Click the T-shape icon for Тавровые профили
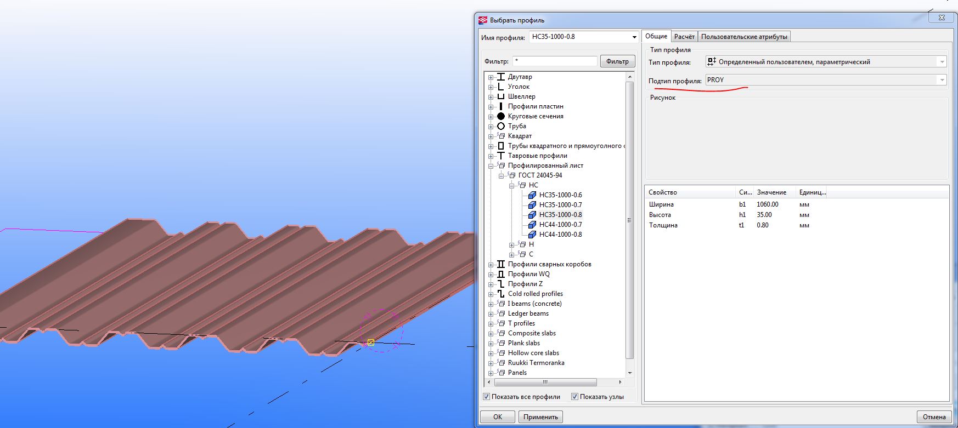 [x=500, y=156]
